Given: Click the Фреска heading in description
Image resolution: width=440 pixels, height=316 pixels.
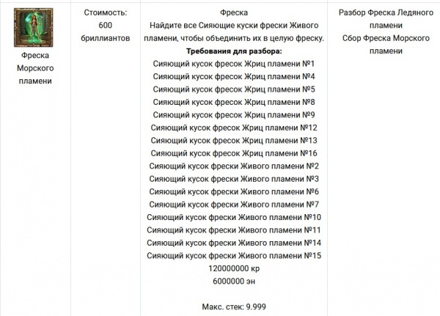Looking at the screenshot, I should coord(234,12).
